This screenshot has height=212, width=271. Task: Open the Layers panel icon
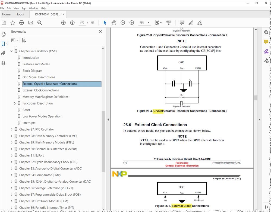pyautogui.click(x=3, y=63)
